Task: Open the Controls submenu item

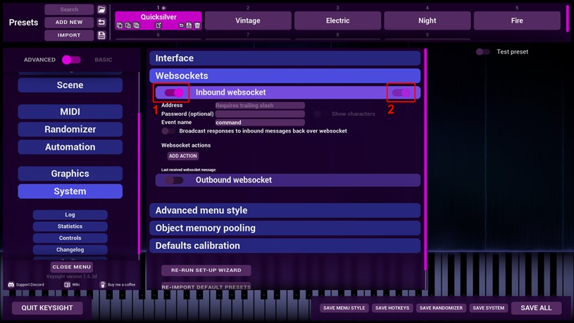Action: 70,238
